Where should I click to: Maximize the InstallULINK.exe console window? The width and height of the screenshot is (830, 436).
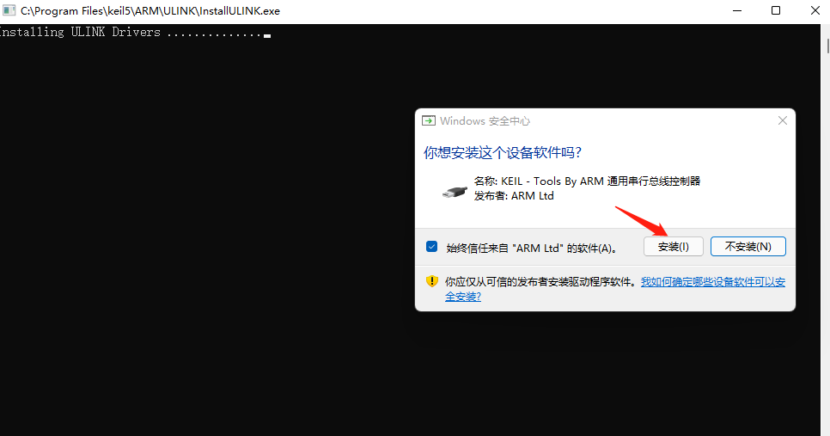tap(776, 10)
